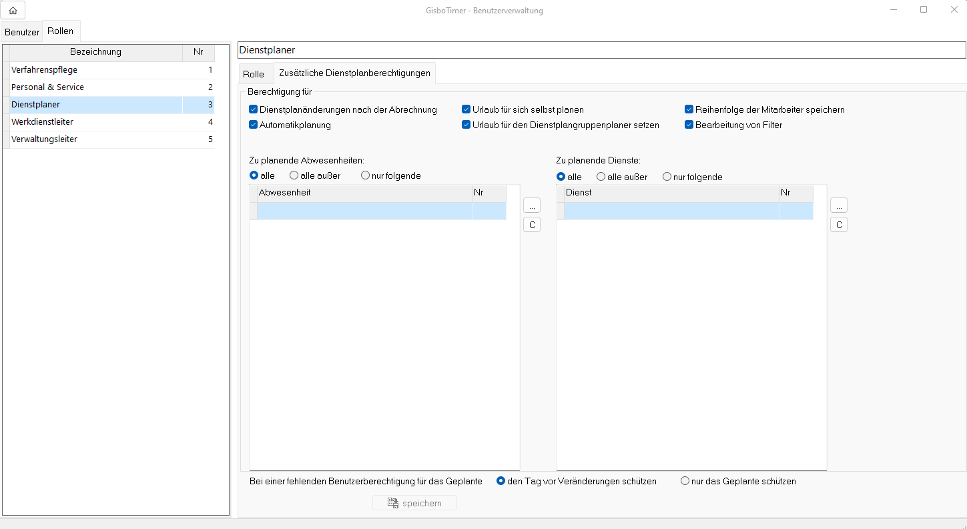Open the Rolle tab
Viewport: 967px width, 529px height.
(254, 74)
